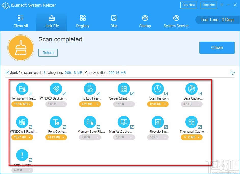Click the Error Report exclamation icon
Image resolution: width=240 pixels, height=174 pixels.
(x=22, y=155)
